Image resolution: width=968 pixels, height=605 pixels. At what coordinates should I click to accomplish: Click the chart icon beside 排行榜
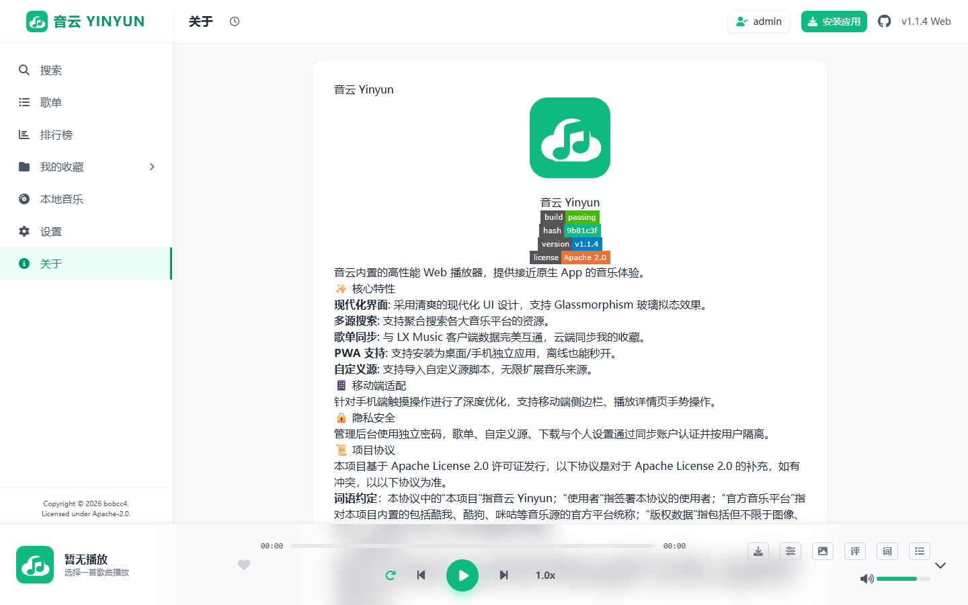(24, 134)
